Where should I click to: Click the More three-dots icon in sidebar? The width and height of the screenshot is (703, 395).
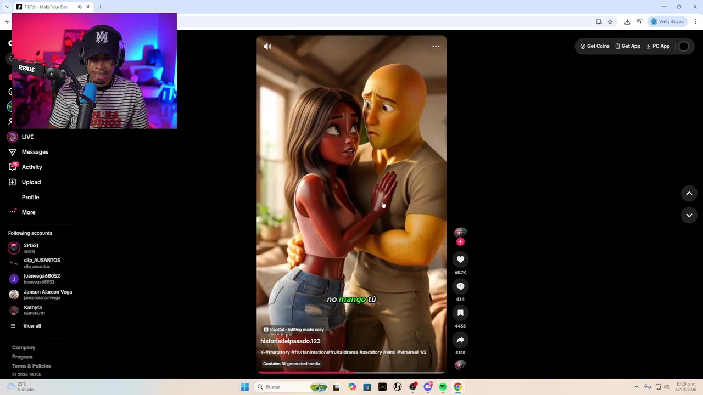(12, 212)
